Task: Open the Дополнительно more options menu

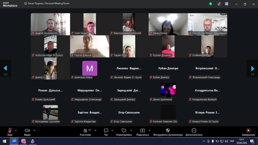Action: click(194, 131)
